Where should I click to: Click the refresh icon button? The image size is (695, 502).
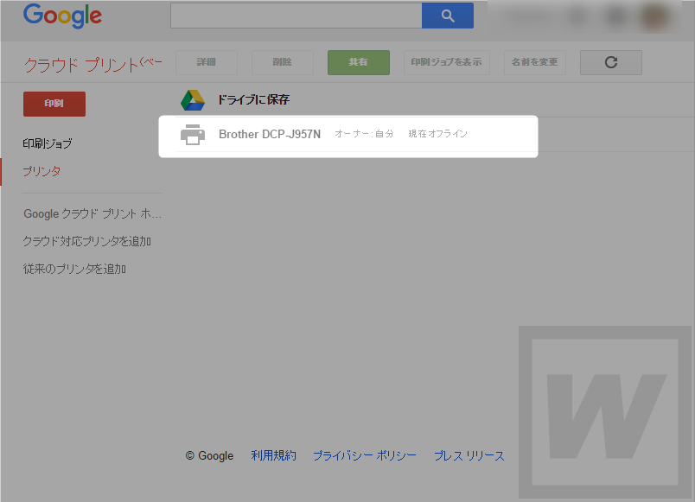coord(611,62)
